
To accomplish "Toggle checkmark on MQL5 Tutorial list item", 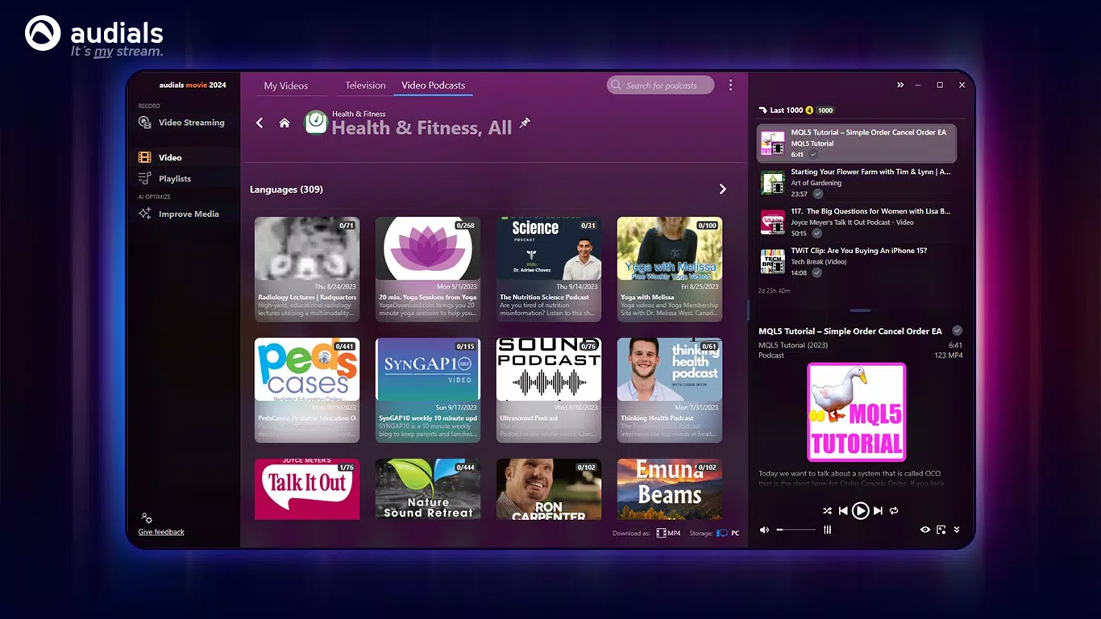I will [x=813, y=155].
